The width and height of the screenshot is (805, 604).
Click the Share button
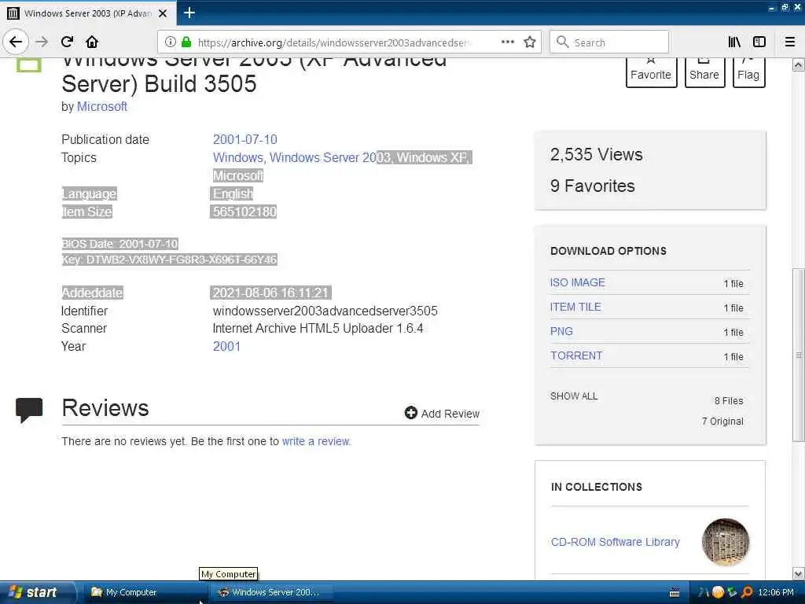click(704, 73)
